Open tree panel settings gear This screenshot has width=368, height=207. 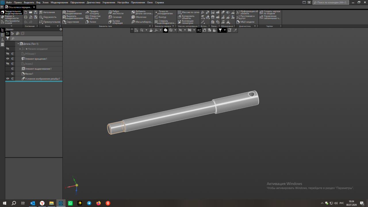pos(61,29)
